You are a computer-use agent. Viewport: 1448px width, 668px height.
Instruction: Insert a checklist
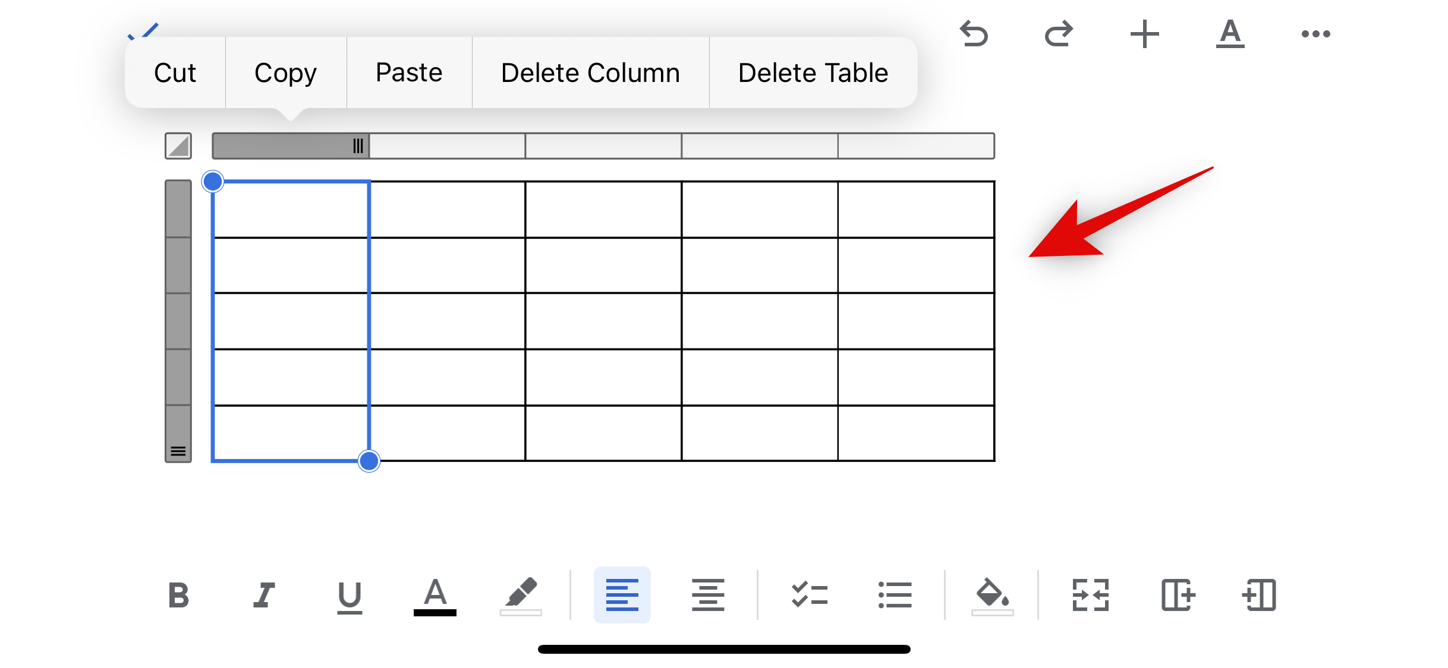pos(809,595)
